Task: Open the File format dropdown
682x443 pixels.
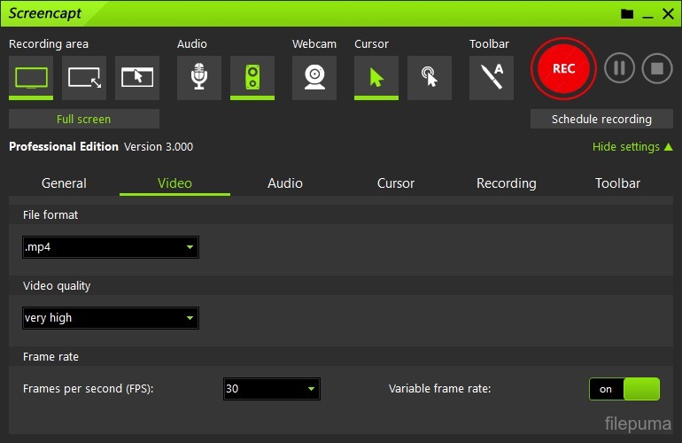Action: (x=111, y=247)
